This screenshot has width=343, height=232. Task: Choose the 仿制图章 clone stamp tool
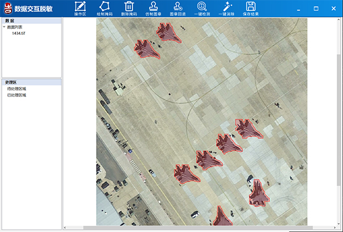tap(153, 8)
